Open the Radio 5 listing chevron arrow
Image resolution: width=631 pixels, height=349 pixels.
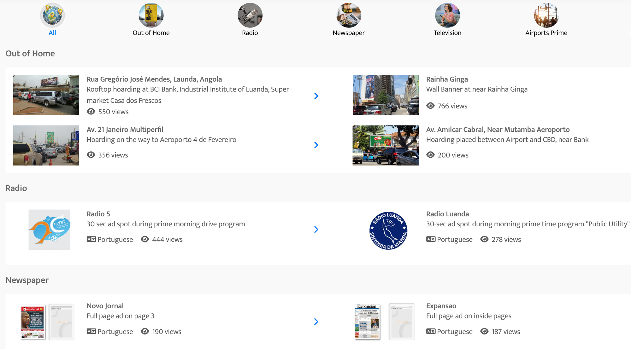pos(316,230)
